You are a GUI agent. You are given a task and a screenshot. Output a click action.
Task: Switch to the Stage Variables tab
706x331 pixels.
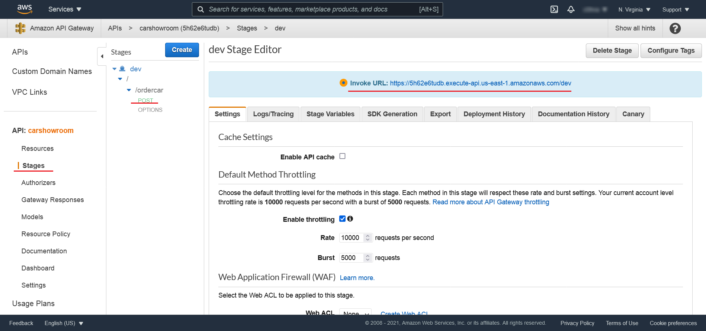click(330, 114)
